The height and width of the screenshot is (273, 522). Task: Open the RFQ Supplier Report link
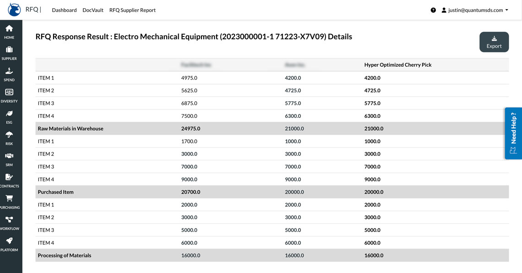click(132, 10)
